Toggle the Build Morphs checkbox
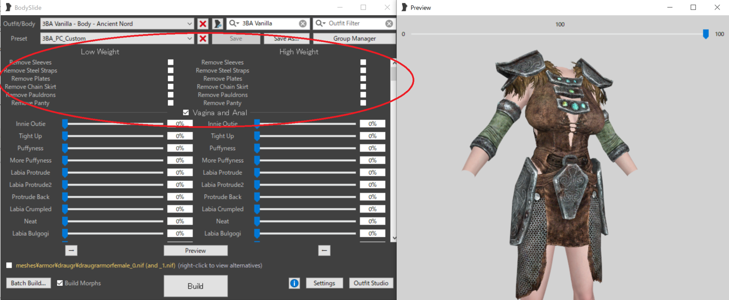 [x=60, y=283]
